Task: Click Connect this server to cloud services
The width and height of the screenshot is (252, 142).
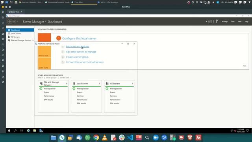Action: coord(85,62)
